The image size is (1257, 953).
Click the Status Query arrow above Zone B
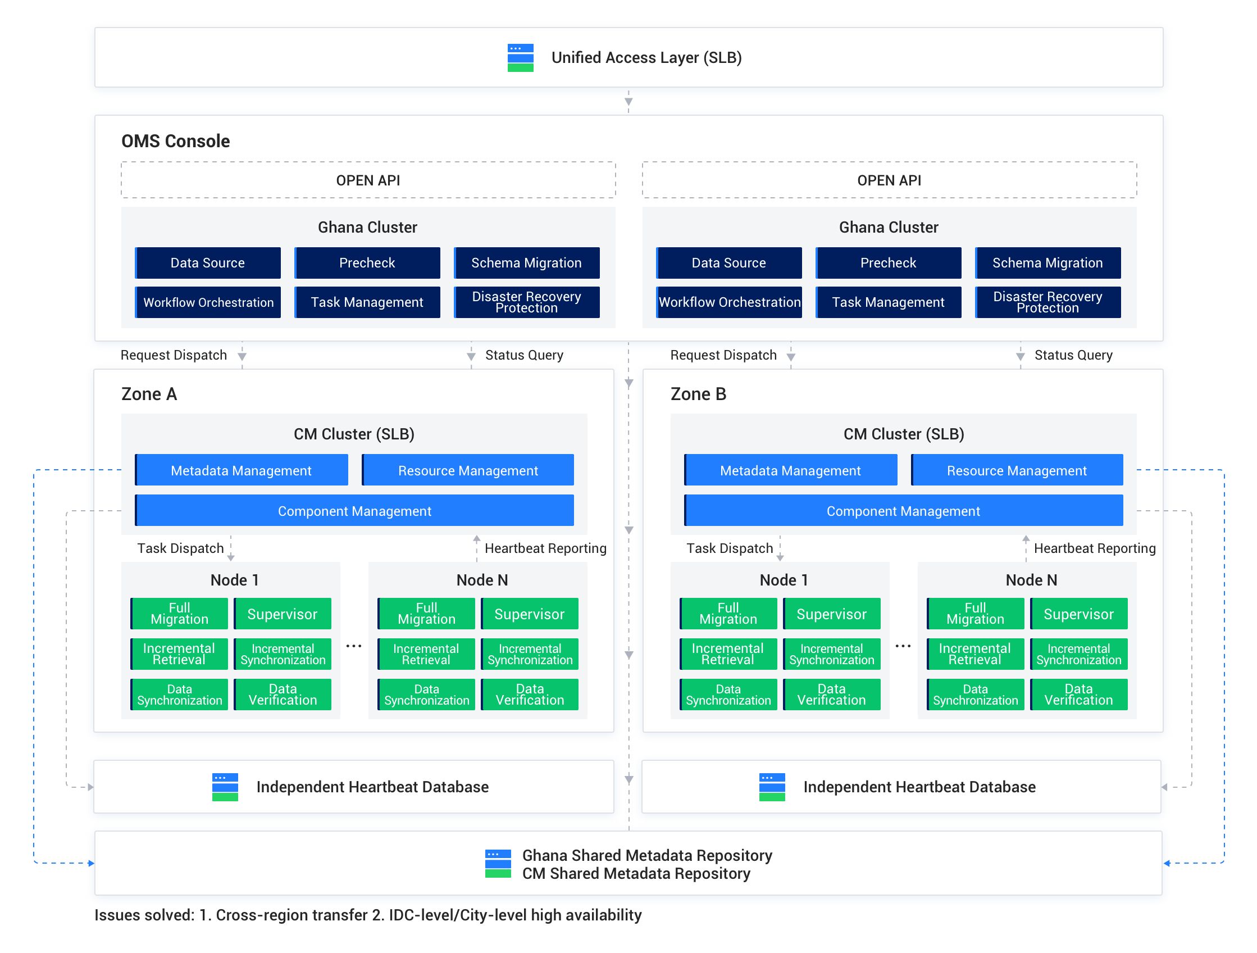1020,356
